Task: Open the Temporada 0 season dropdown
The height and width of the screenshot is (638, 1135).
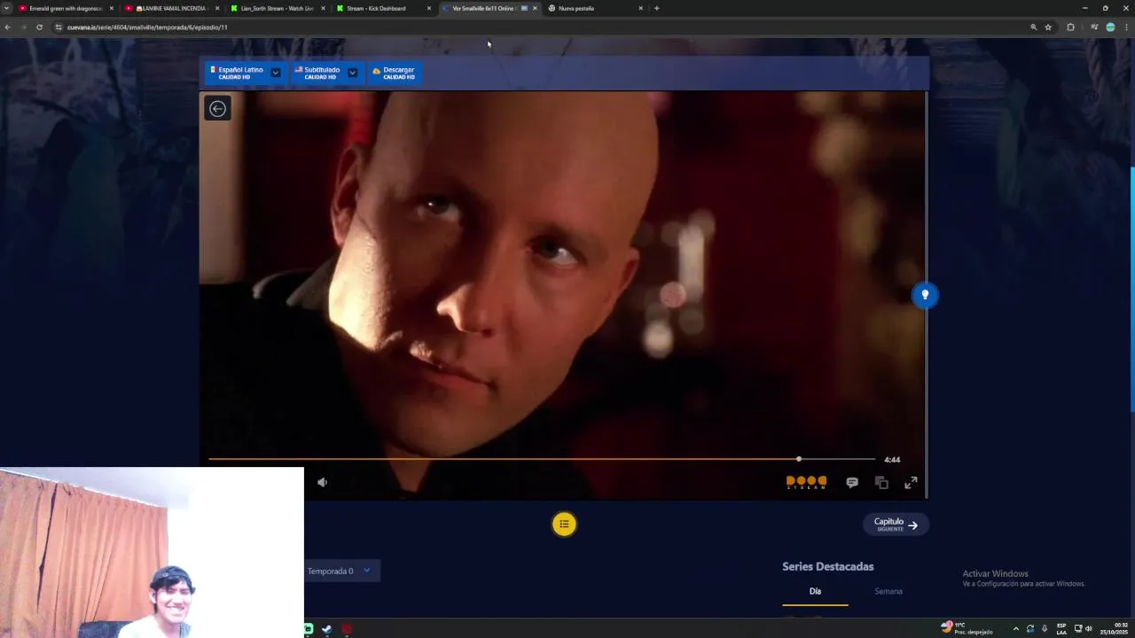Action: point(341,571)
